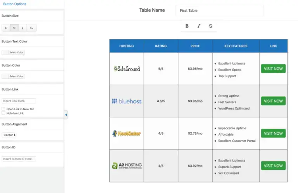Click the Button Text Color section label
The image size is (298, 193).
pyautogui.click(x=14, y=42)
